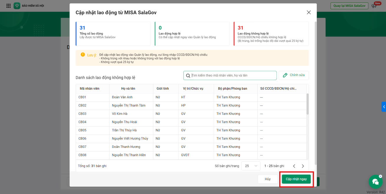Expand the blue side panel arrow

pyautogui.click(x=384, y=107)
